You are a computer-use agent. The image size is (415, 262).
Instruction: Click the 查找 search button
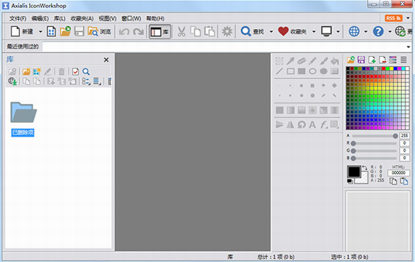[x=252, y=31]
